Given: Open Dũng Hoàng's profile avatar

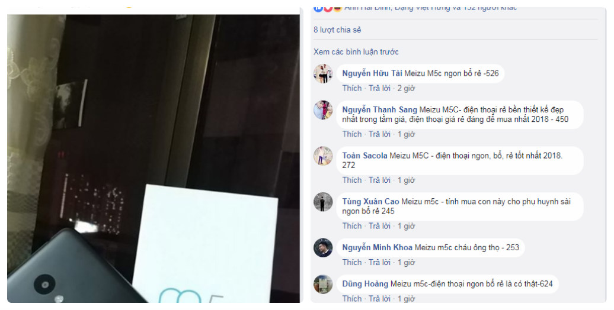Looking at the screenshot, I should pyautogui.click(x=323, y=284).
